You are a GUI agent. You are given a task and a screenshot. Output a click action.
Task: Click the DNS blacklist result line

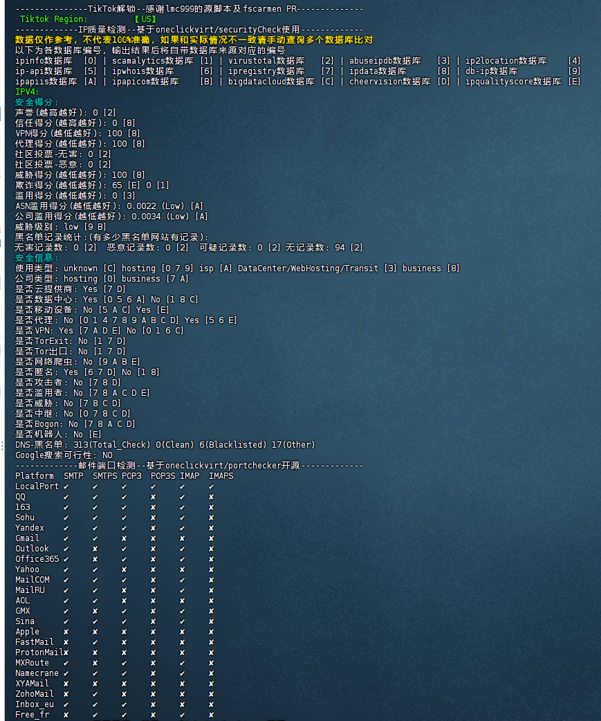pyautogui.click(x=165, y=445)
